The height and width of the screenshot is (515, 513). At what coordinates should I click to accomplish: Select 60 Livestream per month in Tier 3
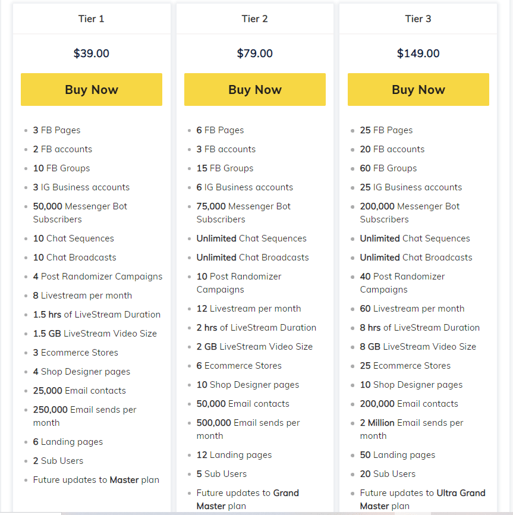[410, 308]
